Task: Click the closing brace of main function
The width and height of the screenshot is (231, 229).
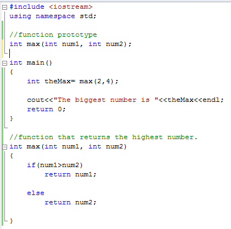Action: pyautogui.click(x=12, y=118)
